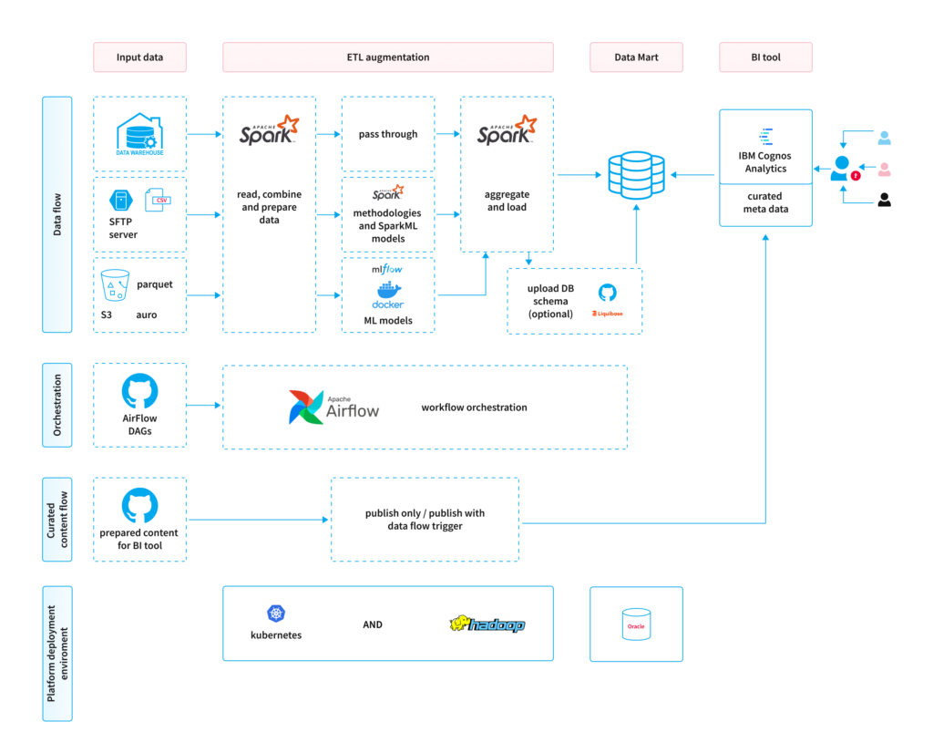Screen dimensions: 933x753
Task: Click the red notification badge on central user icon
Action: [x=855, y=175]
